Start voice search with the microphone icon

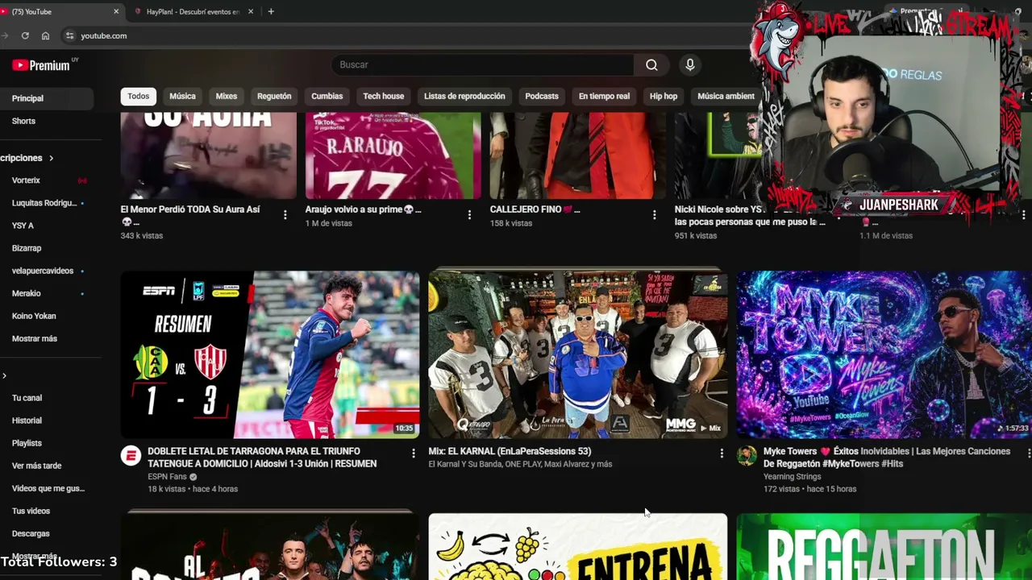coord(689,64)
